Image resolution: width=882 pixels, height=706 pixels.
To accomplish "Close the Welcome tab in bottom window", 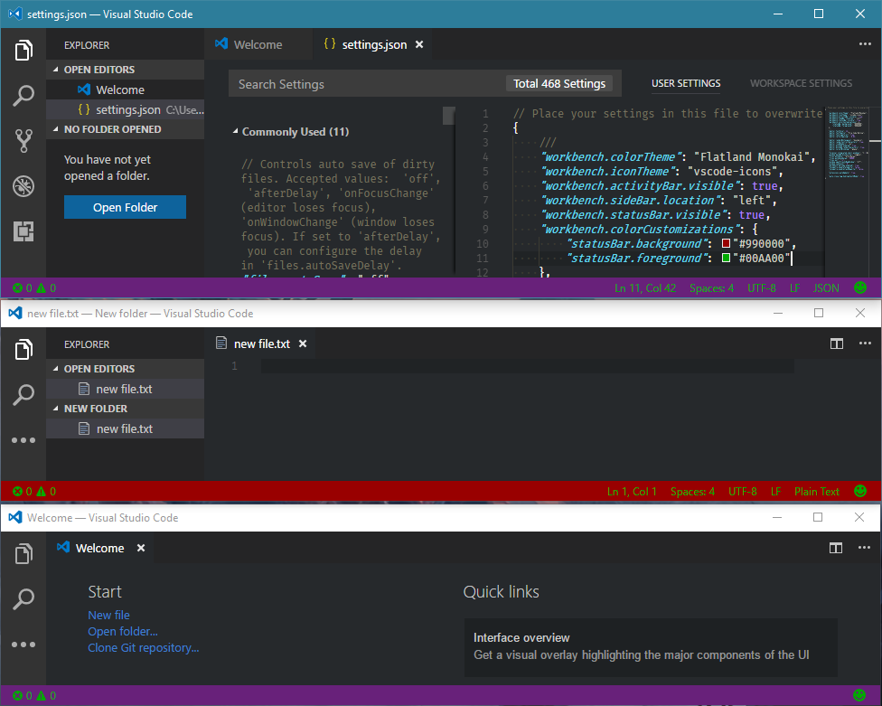I will 141,548.
